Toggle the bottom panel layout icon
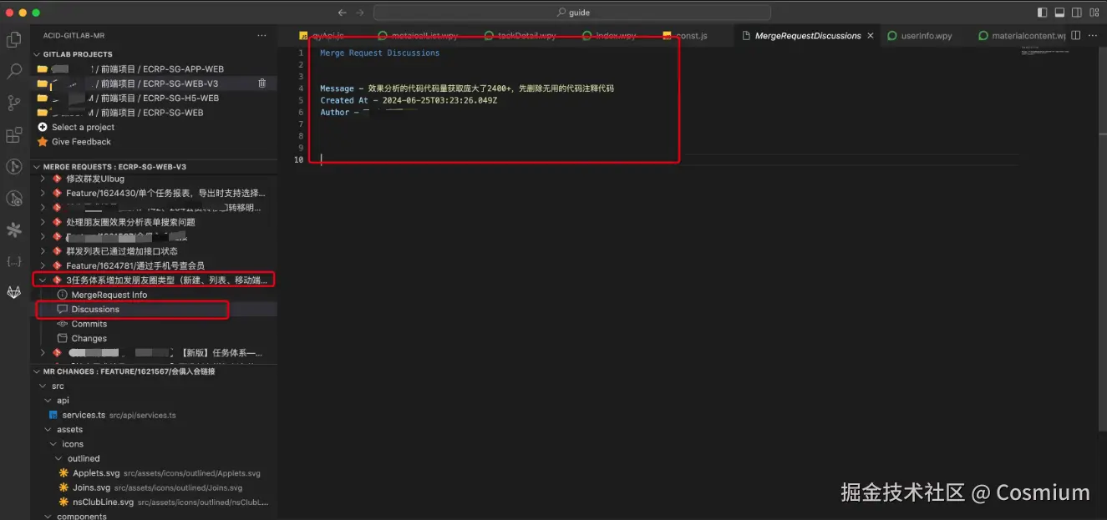 (1059, 13)
